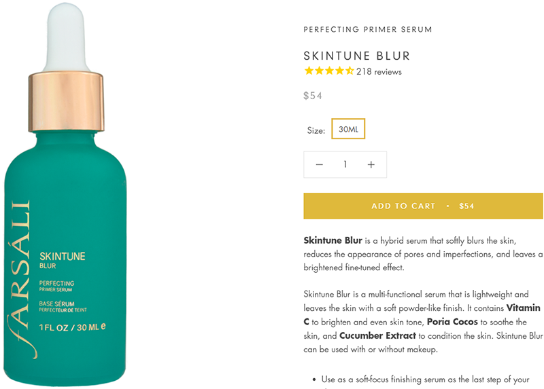Click the bold Cucumber Extract text

click(x=377, y=335)
